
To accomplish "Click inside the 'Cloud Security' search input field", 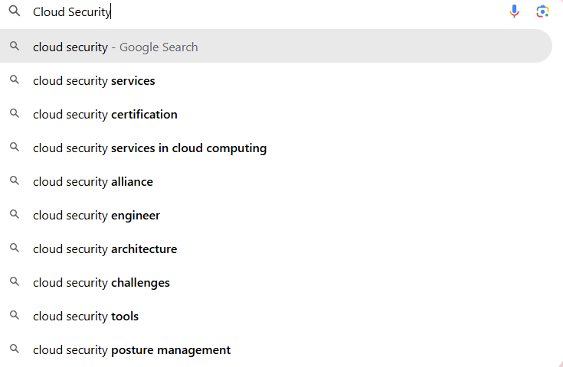I will [266, 11].
